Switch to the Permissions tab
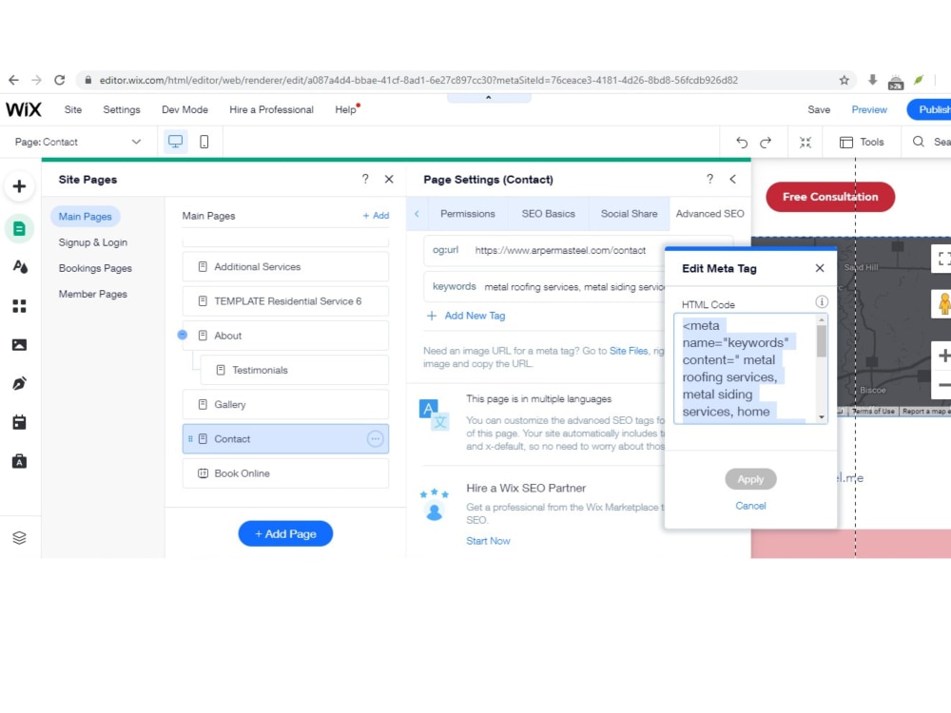This screenshot has width=951, height=713. [468, 213]
